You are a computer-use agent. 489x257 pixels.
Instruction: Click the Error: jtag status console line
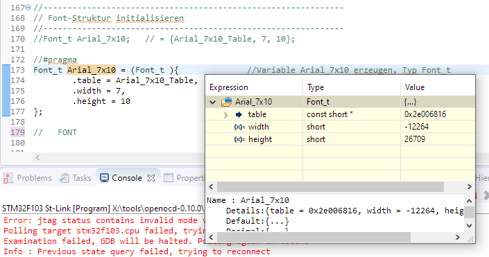(x=105, y=220)
